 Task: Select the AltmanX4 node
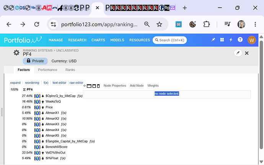tap(52, 130)
